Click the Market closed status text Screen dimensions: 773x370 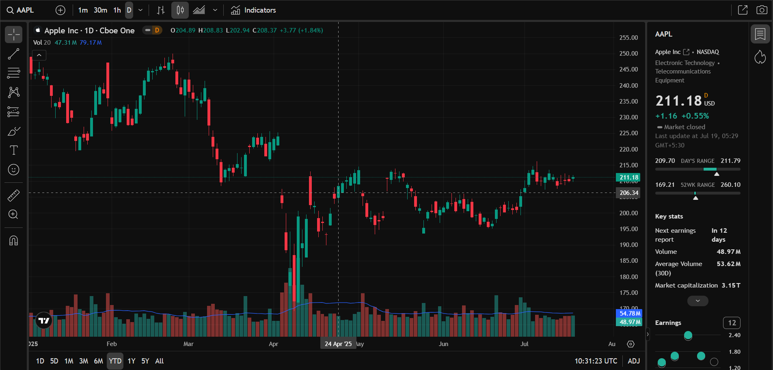pos(684,127)
